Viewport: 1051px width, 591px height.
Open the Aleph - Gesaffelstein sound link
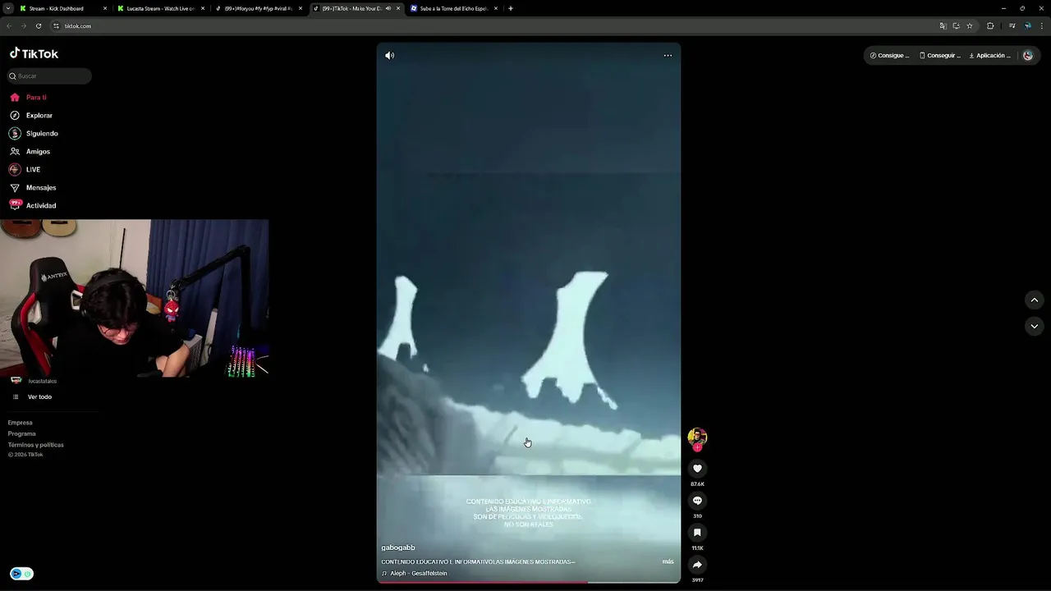coord(415,573)
